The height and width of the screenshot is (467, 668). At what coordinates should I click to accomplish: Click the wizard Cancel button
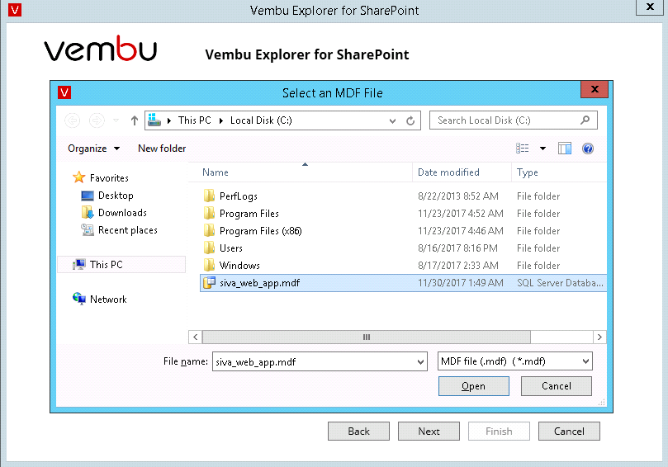click(569, 432)
